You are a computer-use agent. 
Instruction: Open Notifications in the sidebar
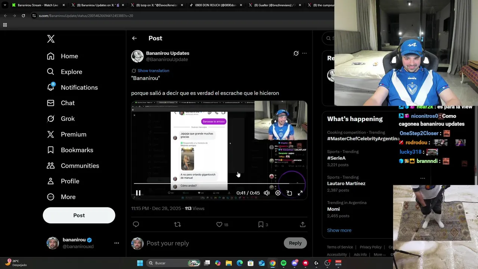(72, 87)
